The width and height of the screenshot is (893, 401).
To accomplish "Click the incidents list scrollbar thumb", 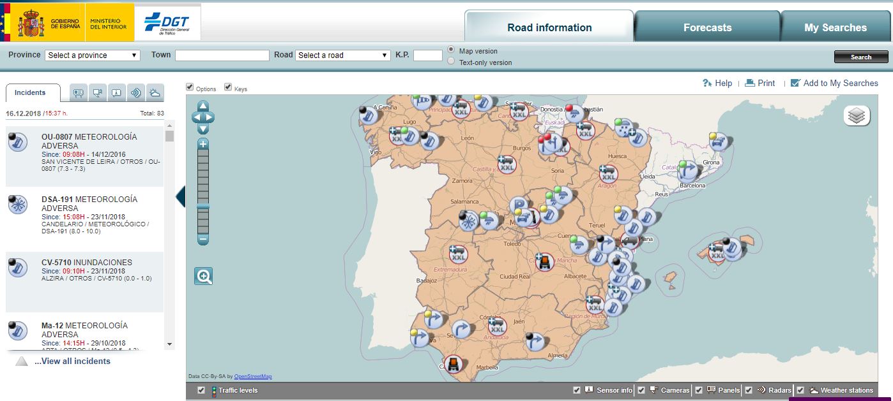I will pos(169,136).
